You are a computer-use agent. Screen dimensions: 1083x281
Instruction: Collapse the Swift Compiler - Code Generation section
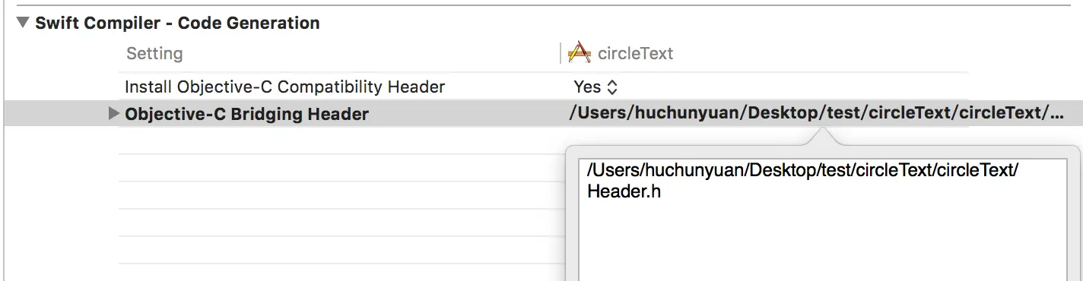pos(23,24)
